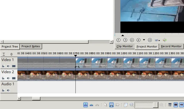Screen dimensions: 184x109
Task: Lock the Video 1 track
Action: [x=3, y=66]
